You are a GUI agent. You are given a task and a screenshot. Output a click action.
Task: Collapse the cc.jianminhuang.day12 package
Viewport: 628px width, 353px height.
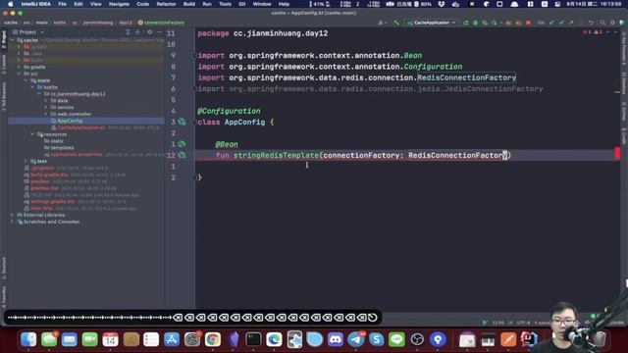point(39,94)
